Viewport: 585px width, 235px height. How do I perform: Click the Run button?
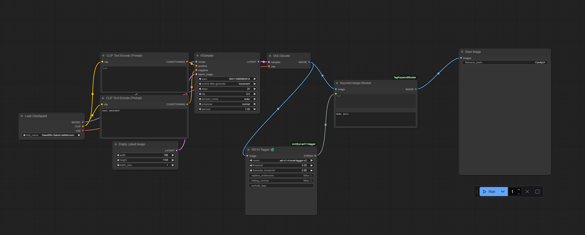pyautogui.click(x=489, y=192)
